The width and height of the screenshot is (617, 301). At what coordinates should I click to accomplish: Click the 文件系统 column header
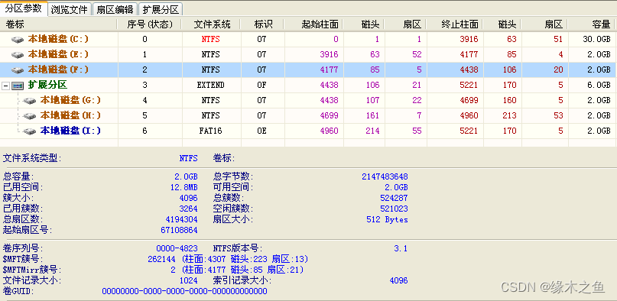212,24
